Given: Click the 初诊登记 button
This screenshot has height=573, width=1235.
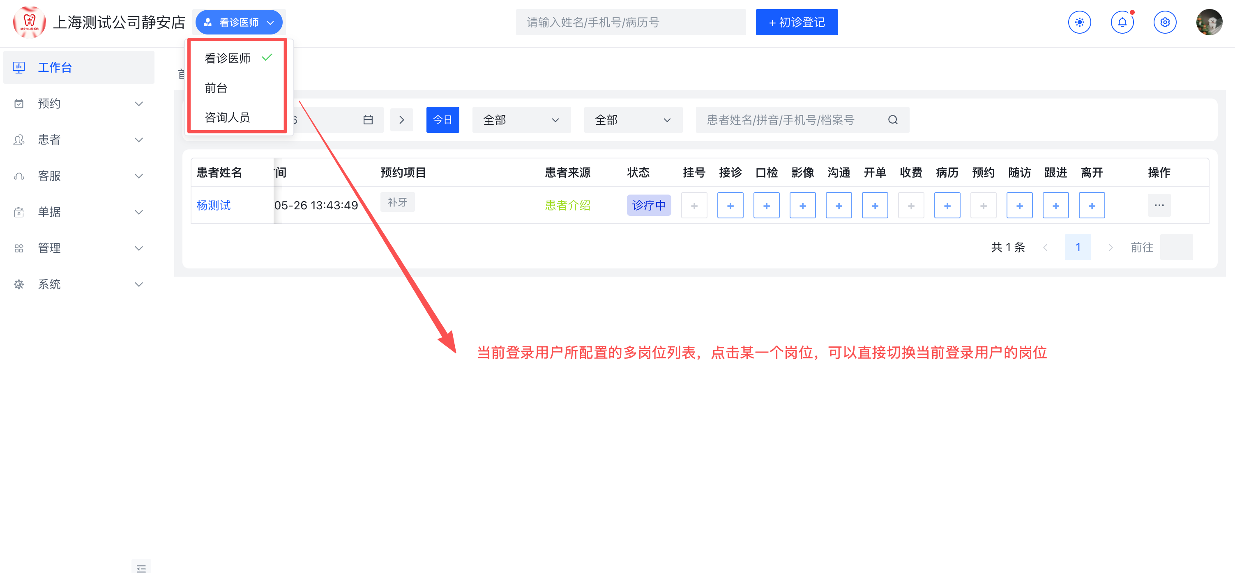Looking at the screenshot, I should click(796, 22).
